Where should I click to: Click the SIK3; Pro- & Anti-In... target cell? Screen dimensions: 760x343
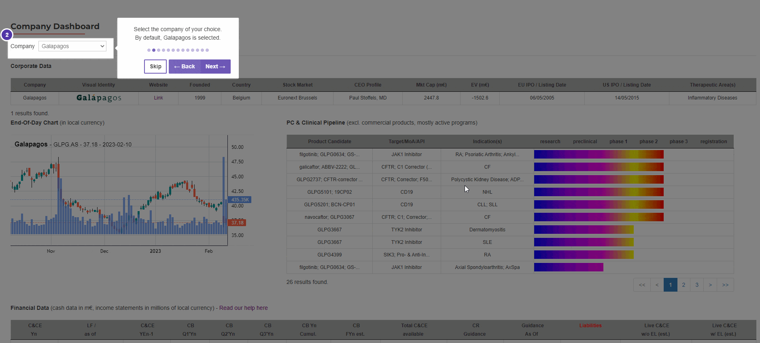(x=407, y=255)
